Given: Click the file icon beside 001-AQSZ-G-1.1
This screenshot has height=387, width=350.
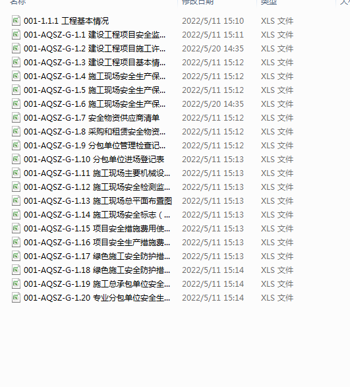Looking at the screenshot, I should click(16, 34).
